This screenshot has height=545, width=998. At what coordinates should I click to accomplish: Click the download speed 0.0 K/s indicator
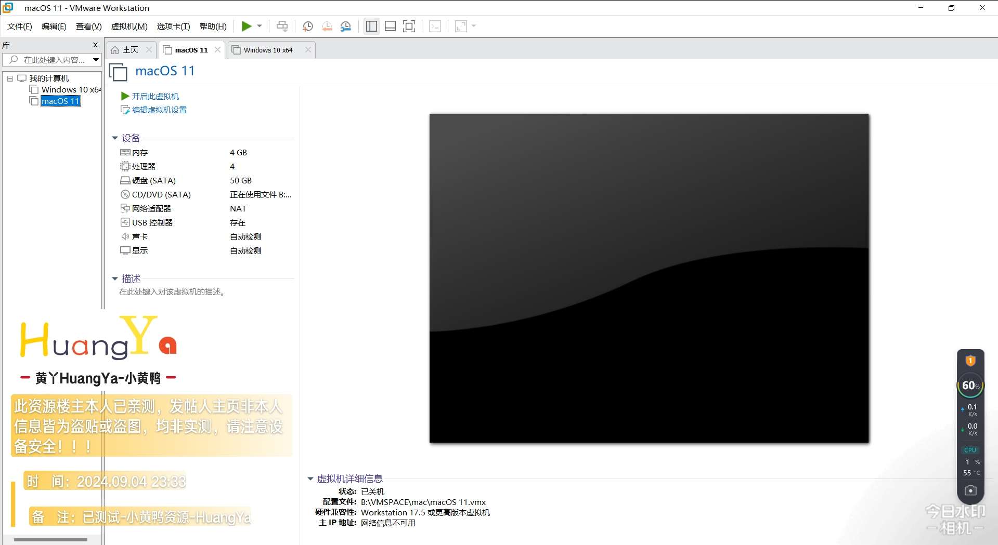(970, 429)
